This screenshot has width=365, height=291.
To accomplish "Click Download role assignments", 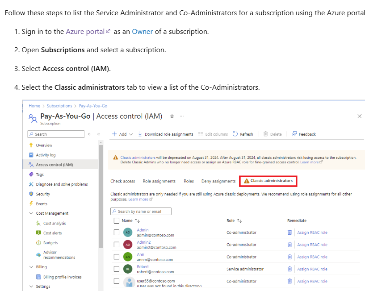I will point(165,134).
